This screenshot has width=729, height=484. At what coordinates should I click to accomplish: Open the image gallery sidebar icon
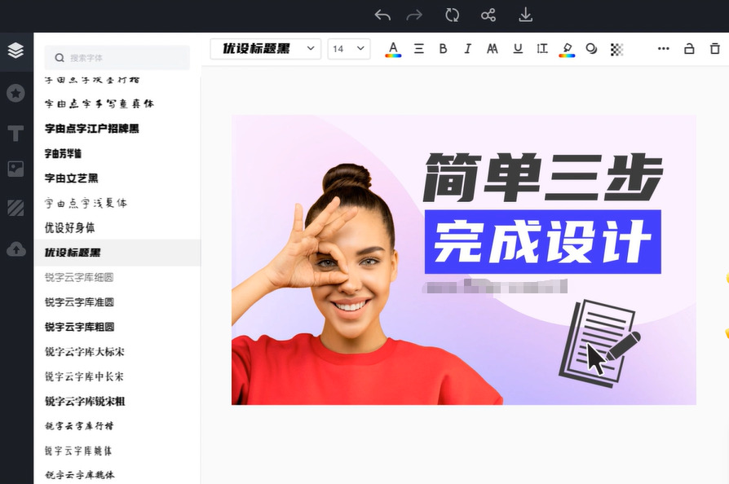click(x=15, y=169)
